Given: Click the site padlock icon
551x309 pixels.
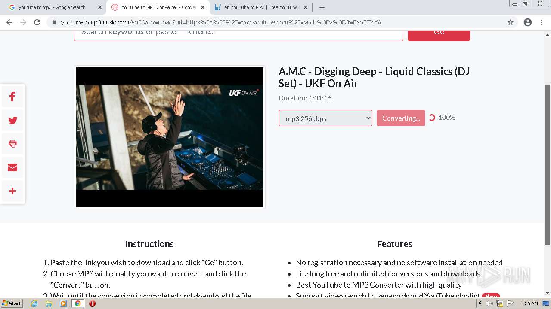Looking at the screenshot, I should click(x=54, y=22).
